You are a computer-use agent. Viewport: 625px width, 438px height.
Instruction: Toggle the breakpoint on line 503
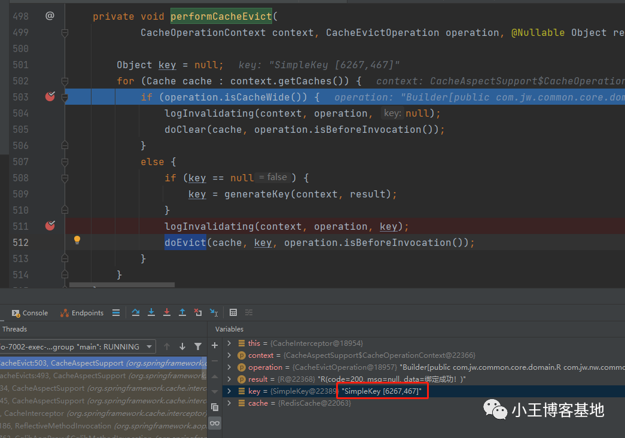pos(50,96)
